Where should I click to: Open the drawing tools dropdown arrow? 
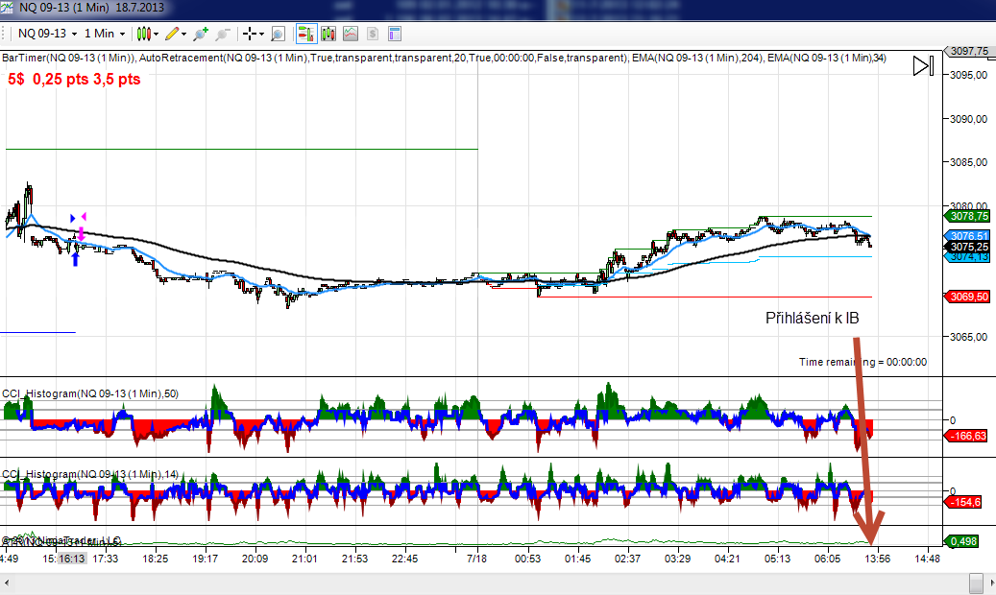click(185, 34)
